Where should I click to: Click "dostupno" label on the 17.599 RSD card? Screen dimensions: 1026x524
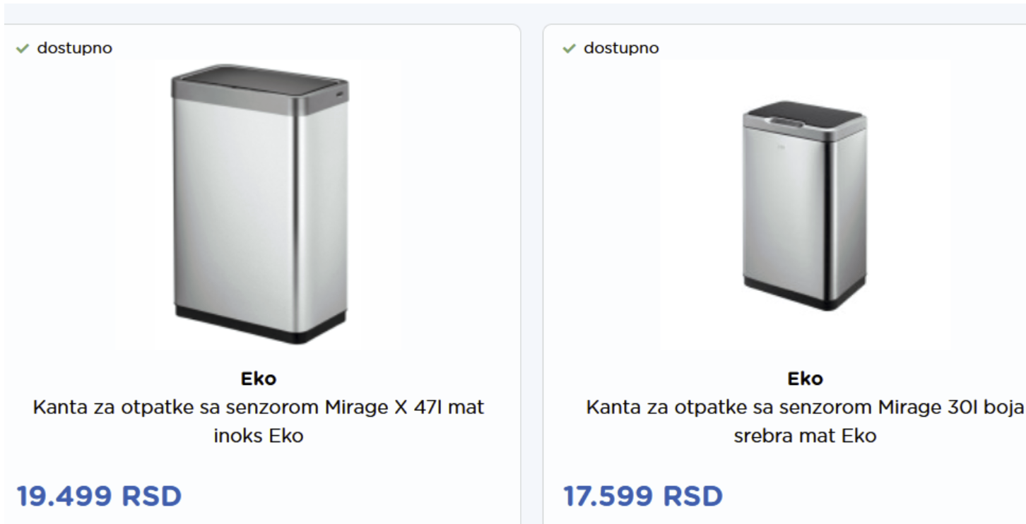point(621,48)
